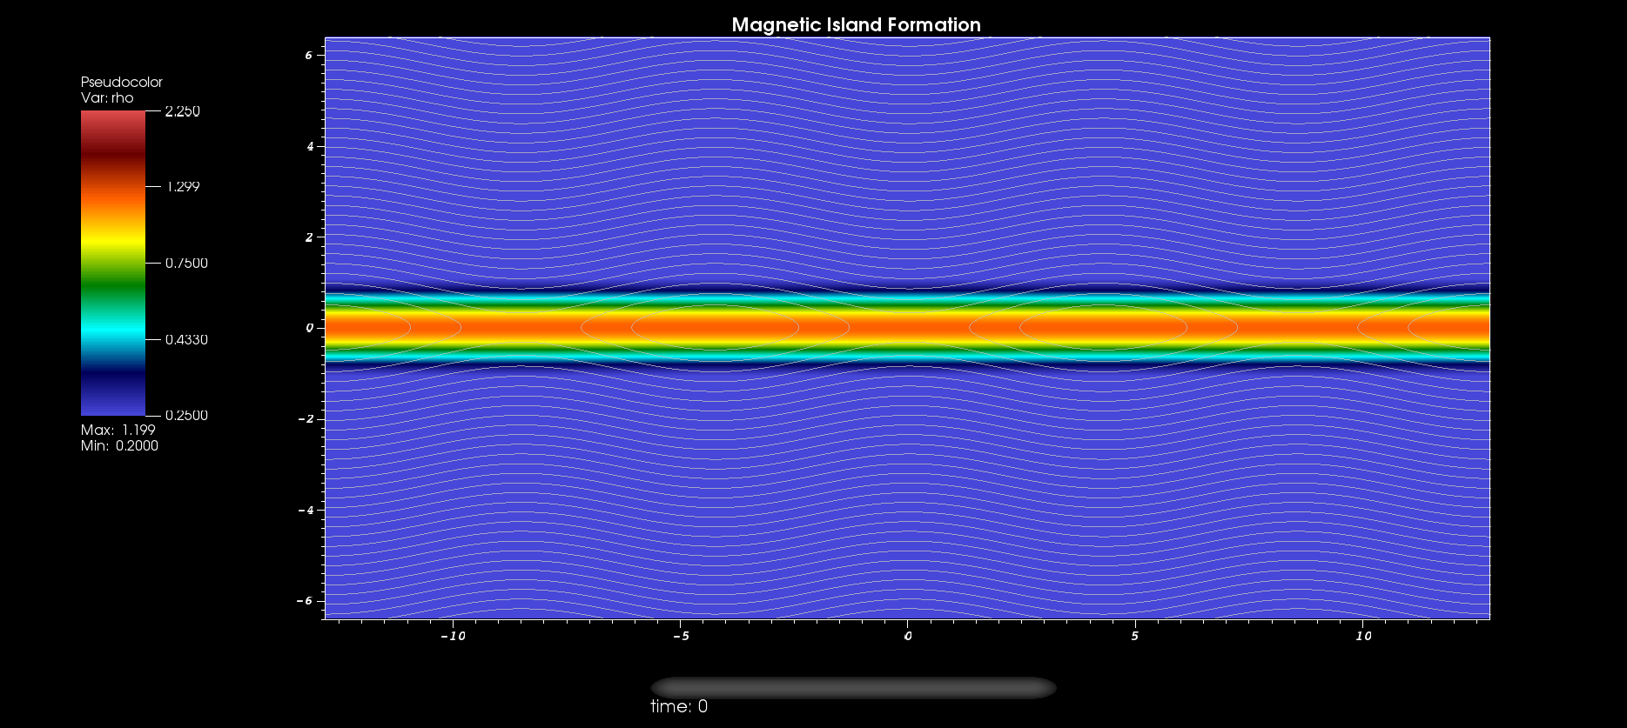Click the "Magnetic Island Formation" plot title
1627x728 pixels.
856,24
